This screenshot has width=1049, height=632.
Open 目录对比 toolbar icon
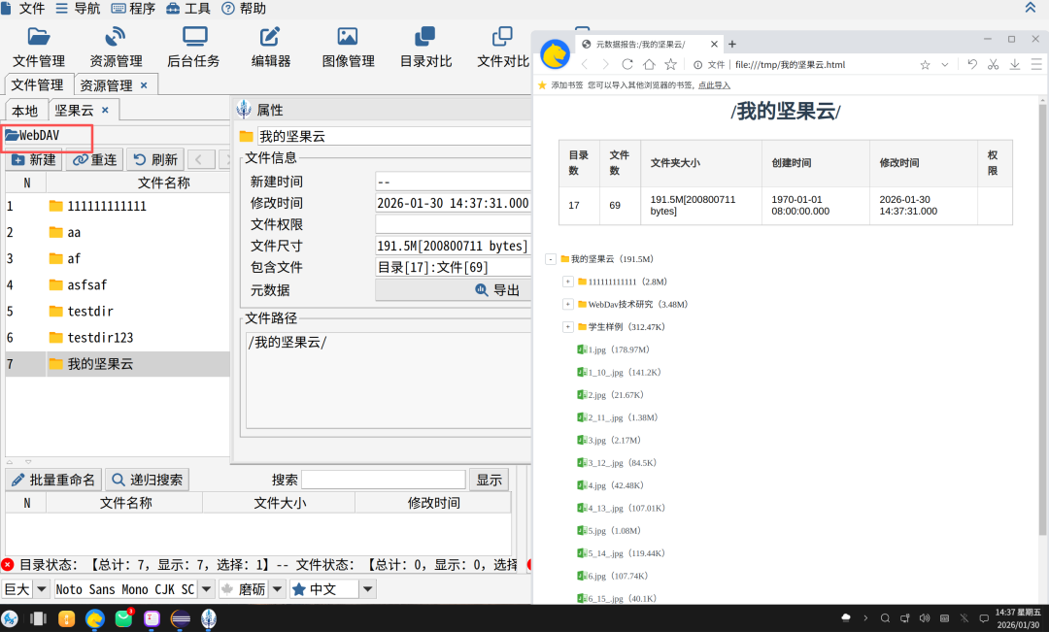point(425,49)
